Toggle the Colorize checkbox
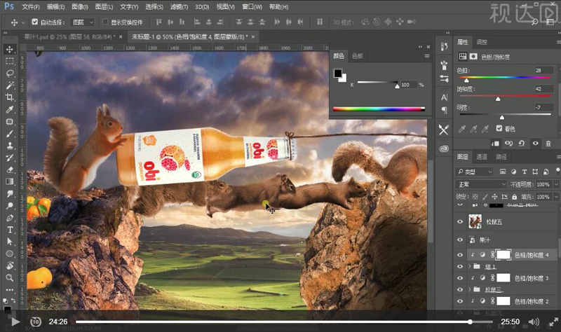 (x=499, y=128)
